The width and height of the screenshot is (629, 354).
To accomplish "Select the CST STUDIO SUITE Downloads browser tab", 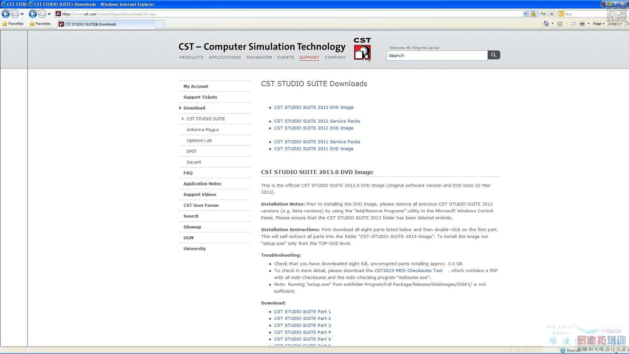I will [106, 24].
